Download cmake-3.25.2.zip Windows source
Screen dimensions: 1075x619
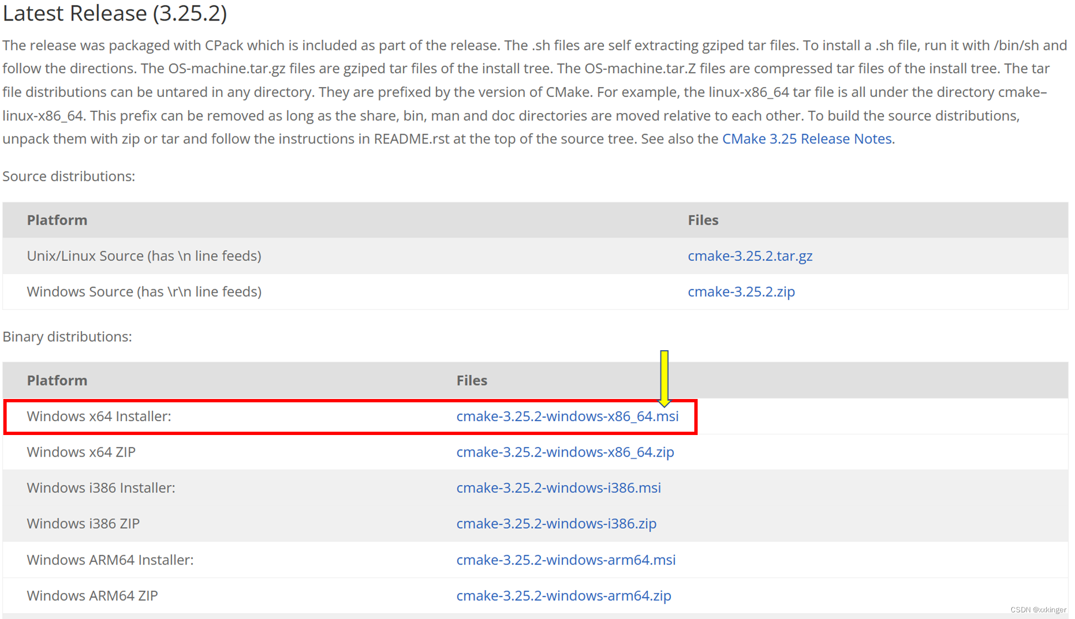741,291
